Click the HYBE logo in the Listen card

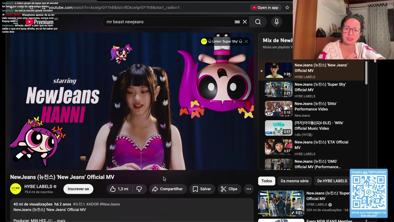click(204, 41)
